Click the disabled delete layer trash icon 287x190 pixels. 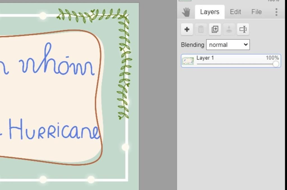201,29
